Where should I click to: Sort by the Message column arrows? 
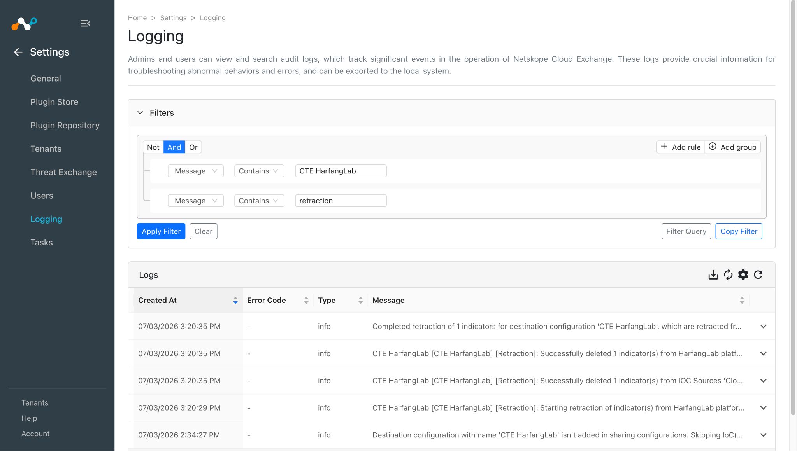click(742, 300)
